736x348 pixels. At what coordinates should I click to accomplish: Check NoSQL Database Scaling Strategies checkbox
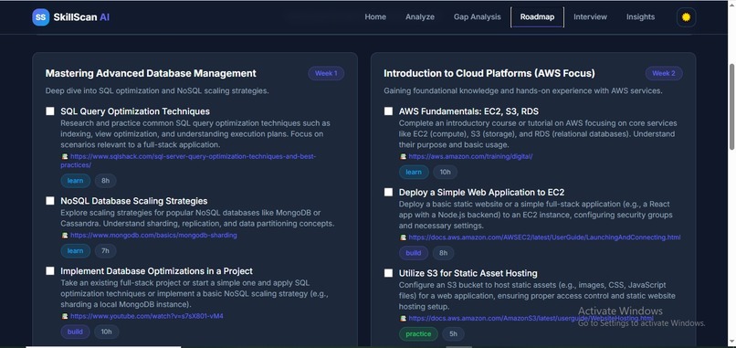tap(50, 201)
